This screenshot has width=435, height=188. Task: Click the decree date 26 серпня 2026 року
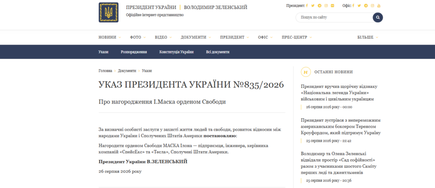point(120,171)
